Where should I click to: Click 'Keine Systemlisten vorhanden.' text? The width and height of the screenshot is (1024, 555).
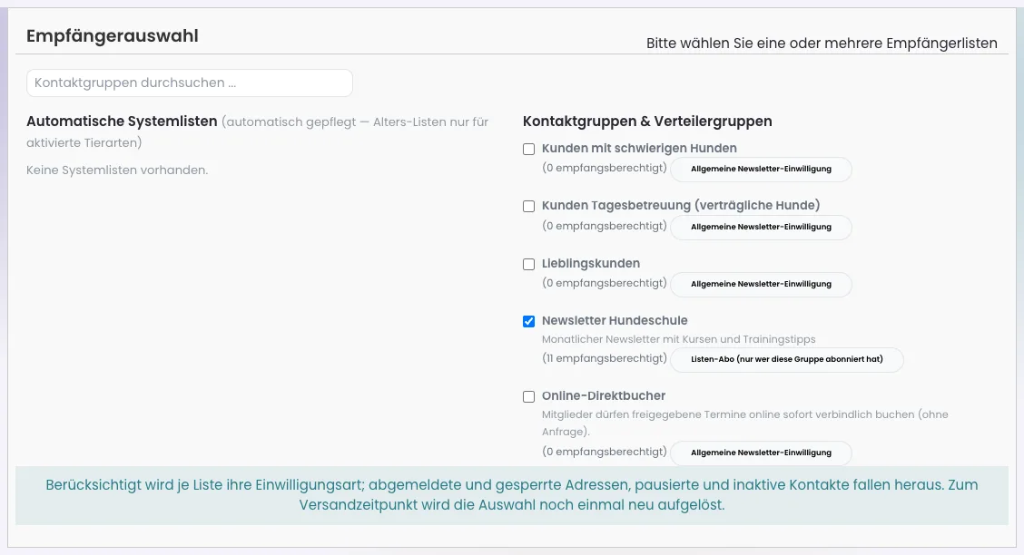(117, 170)
